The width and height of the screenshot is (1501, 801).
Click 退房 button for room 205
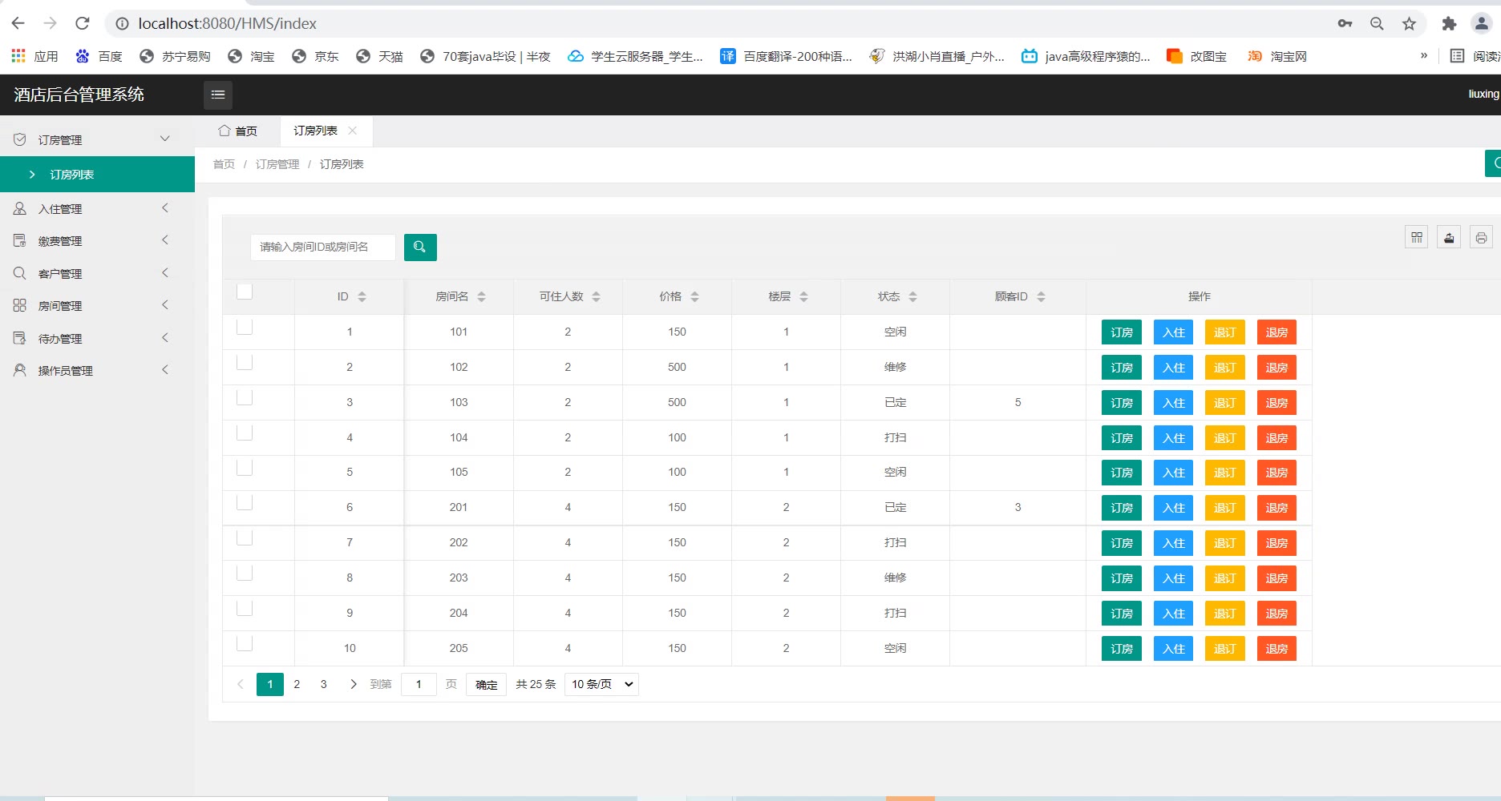click(x=1276, y=649)
